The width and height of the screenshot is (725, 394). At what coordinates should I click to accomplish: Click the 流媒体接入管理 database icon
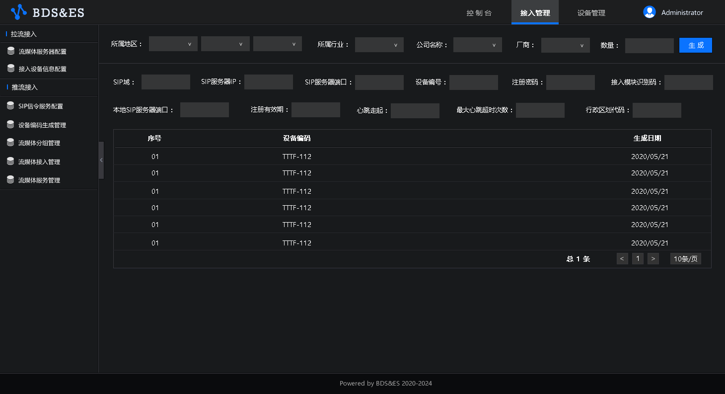tap(10, 161)
